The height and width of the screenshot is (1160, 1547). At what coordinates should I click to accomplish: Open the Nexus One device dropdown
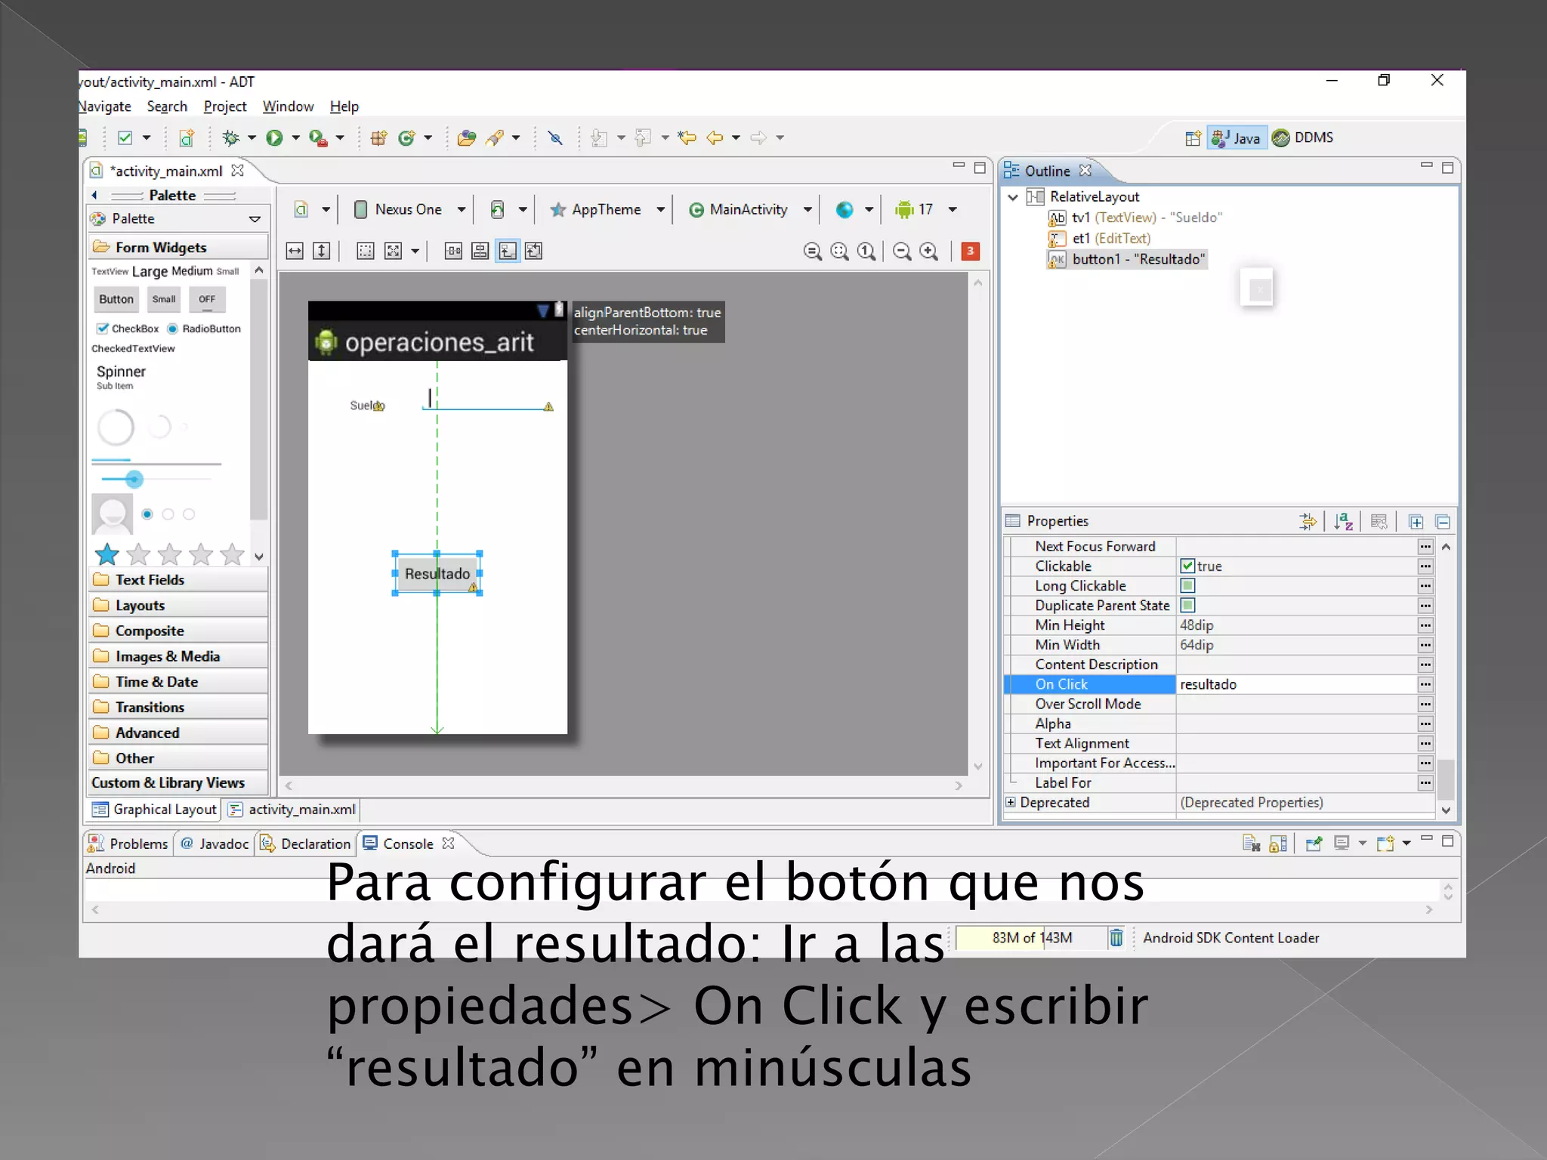click(462, 210)
